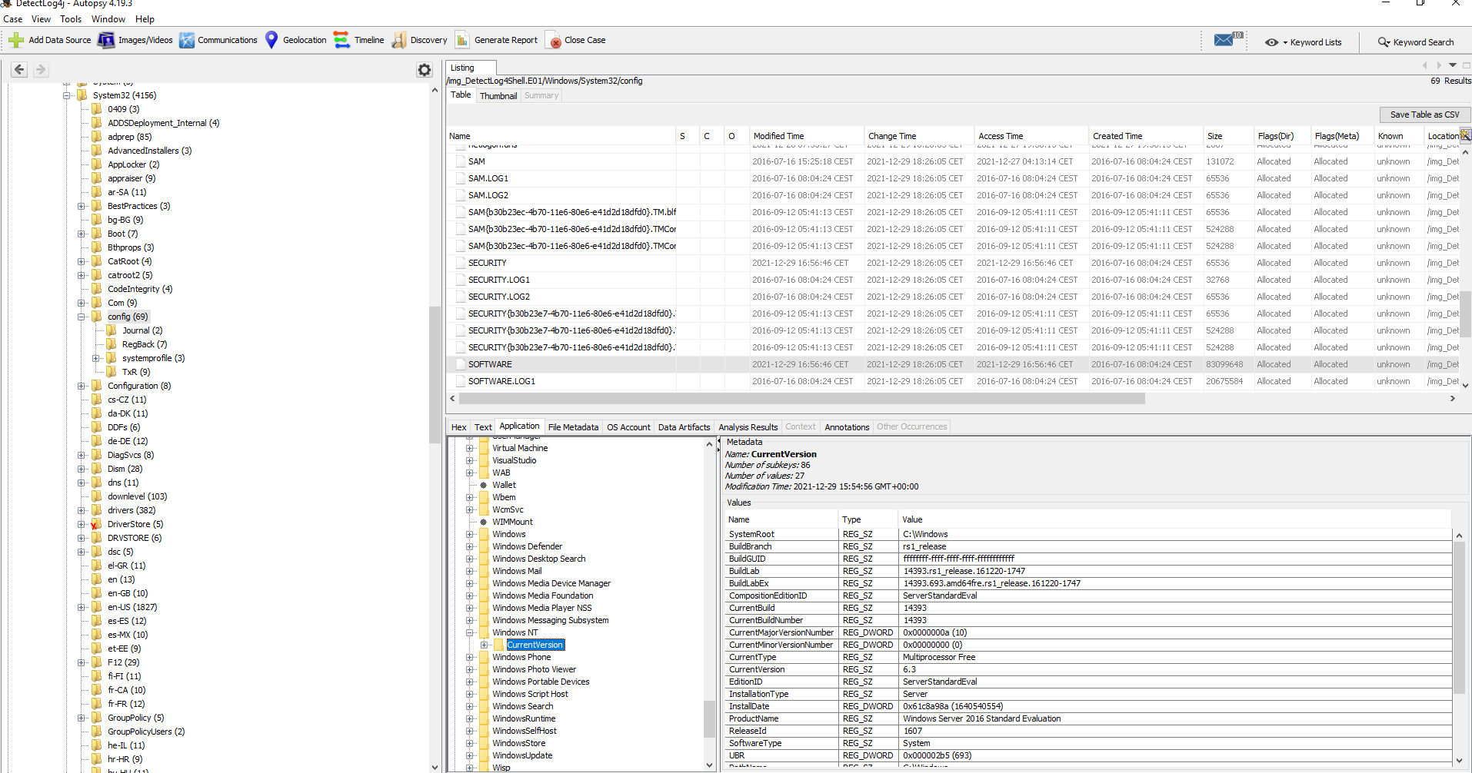Click Save Table as CSV button

(1424, 114)
